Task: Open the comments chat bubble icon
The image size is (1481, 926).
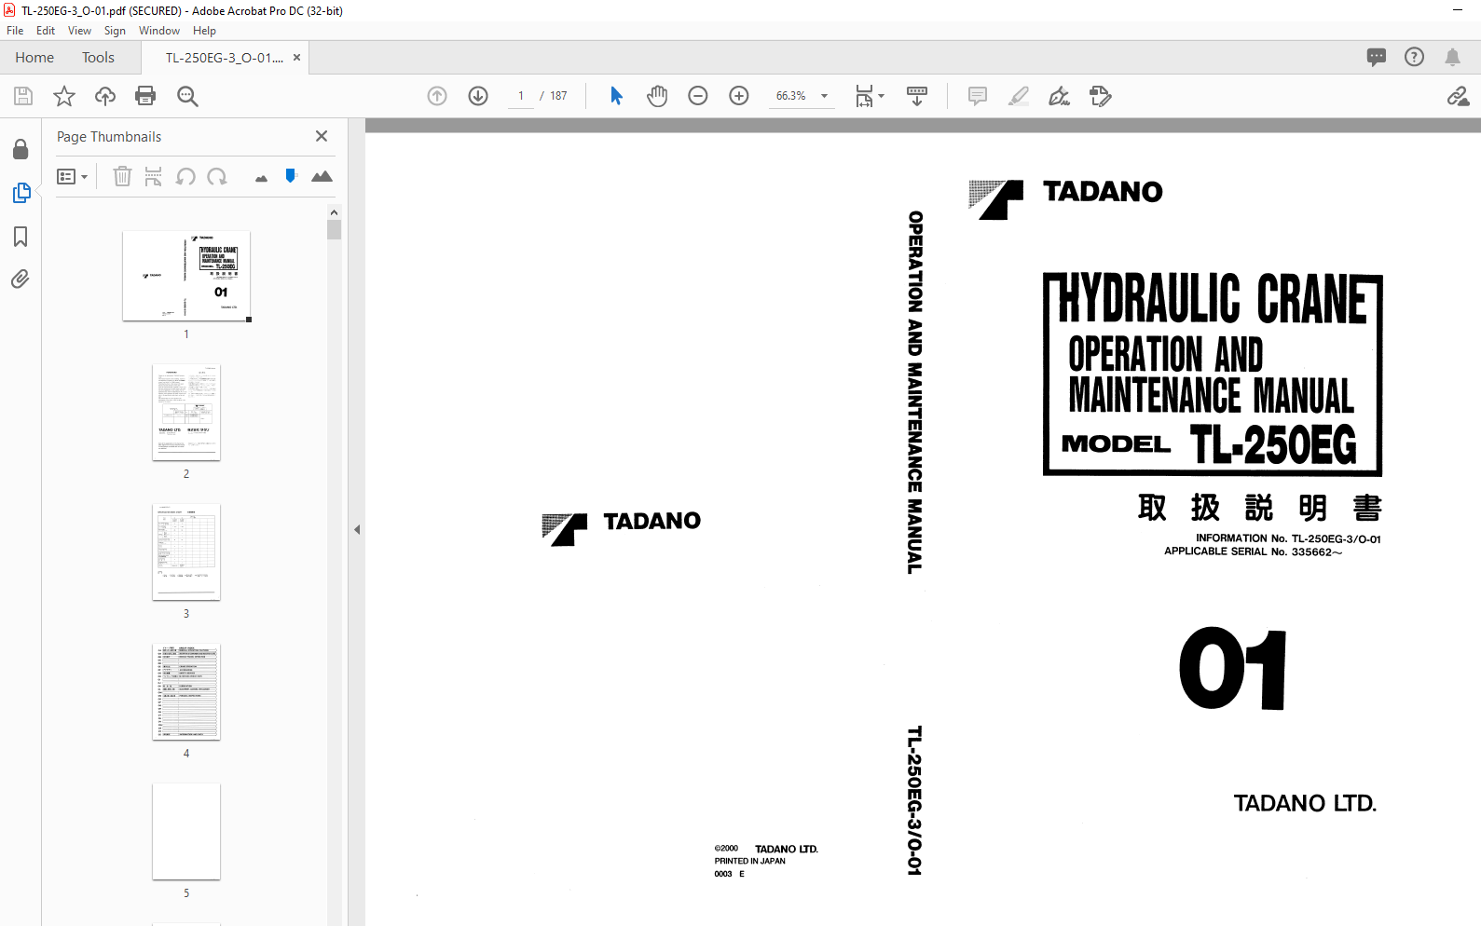Action: (x=1377, y=57)
